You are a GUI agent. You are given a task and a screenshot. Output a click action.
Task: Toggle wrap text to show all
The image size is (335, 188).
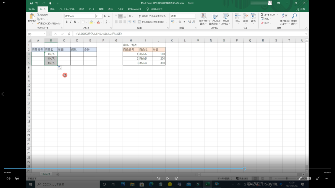pyautogui.click(x=152, y=16)
